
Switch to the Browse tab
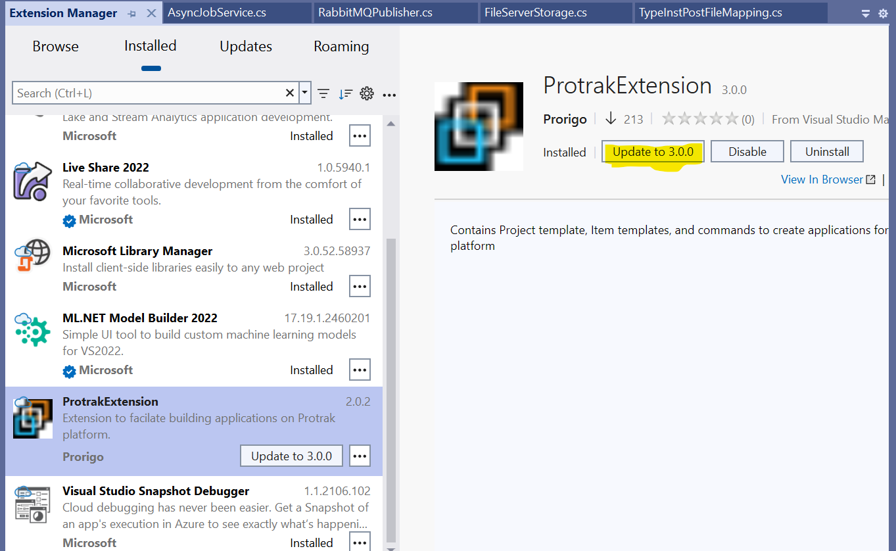tap(55, 46)
